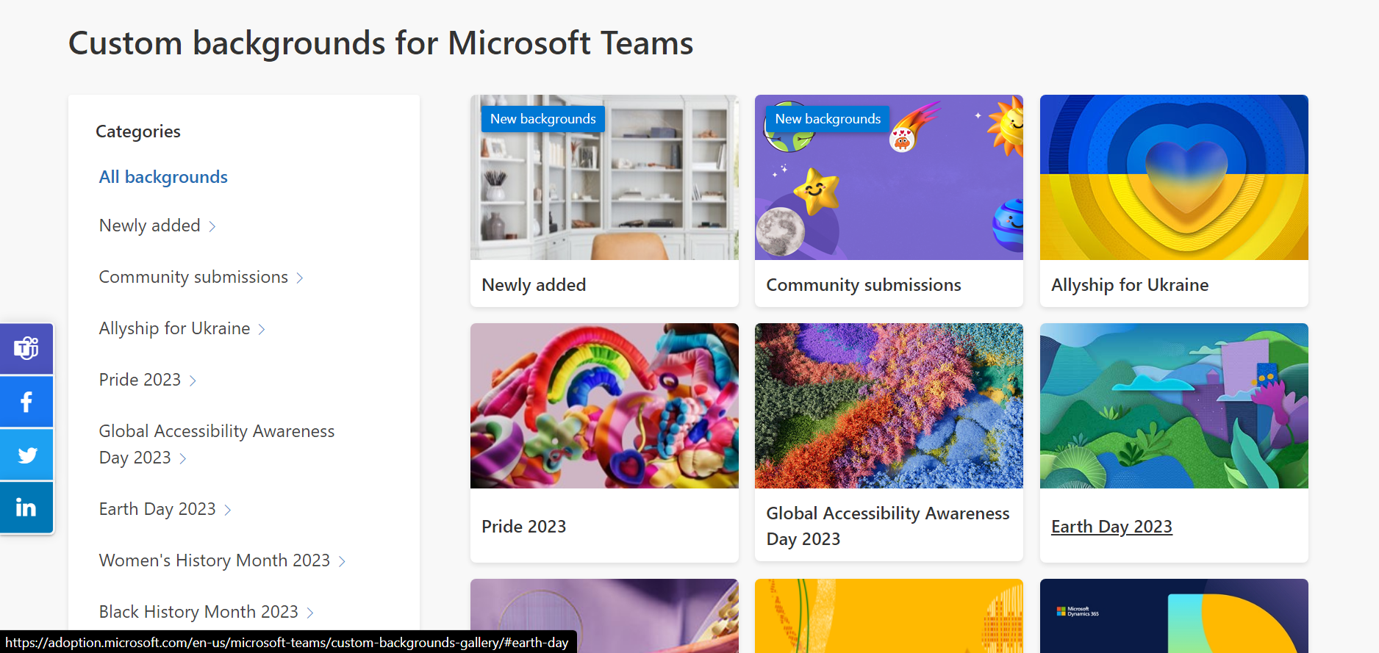Image resolution: width=1379 pixels, height=653 pixels.
Task: Select All backgrounds category
Action: point(163,177)
